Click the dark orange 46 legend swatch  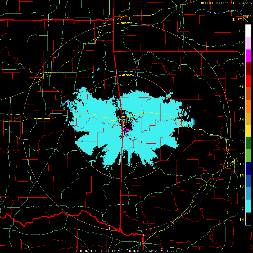point(248,93)
